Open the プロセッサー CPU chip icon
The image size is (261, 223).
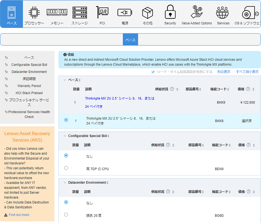[x=34, y=13]
